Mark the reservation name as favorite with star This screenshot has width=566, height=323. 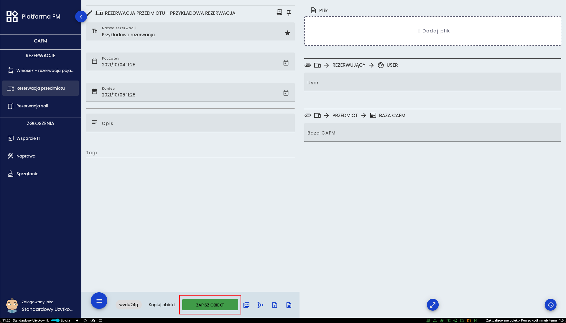[288, 33]
